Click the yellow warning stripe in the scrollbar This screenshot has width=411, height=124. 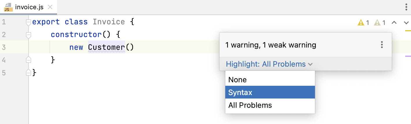pos(408,30)
